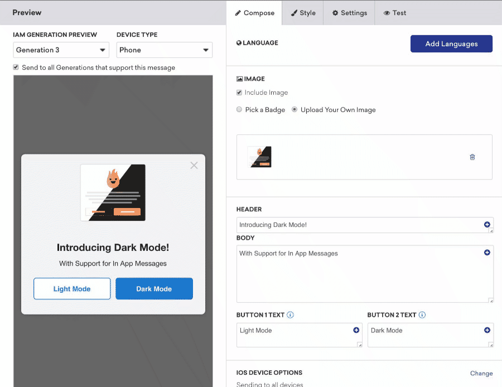Screen dimensions: 502x387
Task: Select the Pick a Badge option
Action: click(x=239, y=109)
